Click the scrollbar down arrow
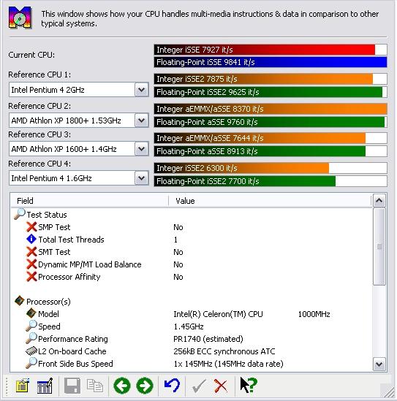 (x=379, y=364)
